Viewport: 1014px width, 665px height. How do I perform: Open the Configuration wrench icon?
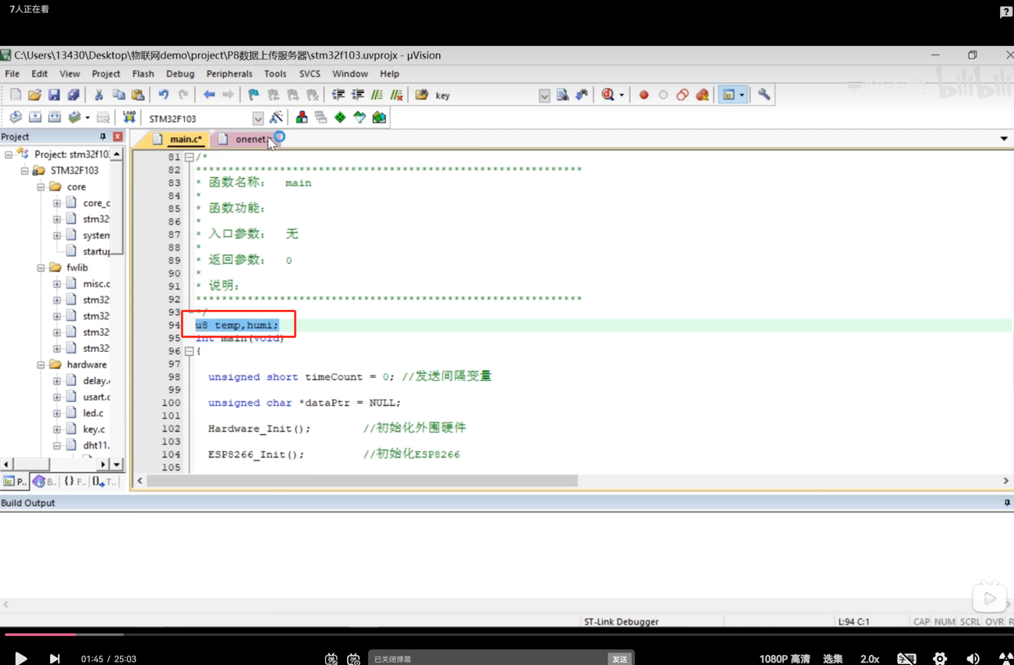point(764,95)
